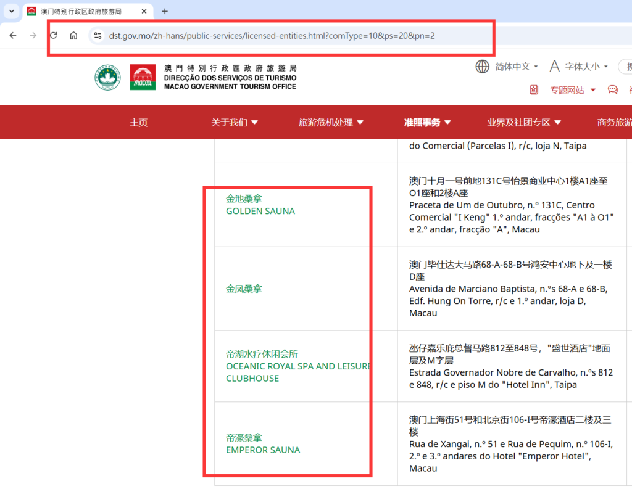Select the Estrada Governador Nobre de Carvalho address

(510, 379)
